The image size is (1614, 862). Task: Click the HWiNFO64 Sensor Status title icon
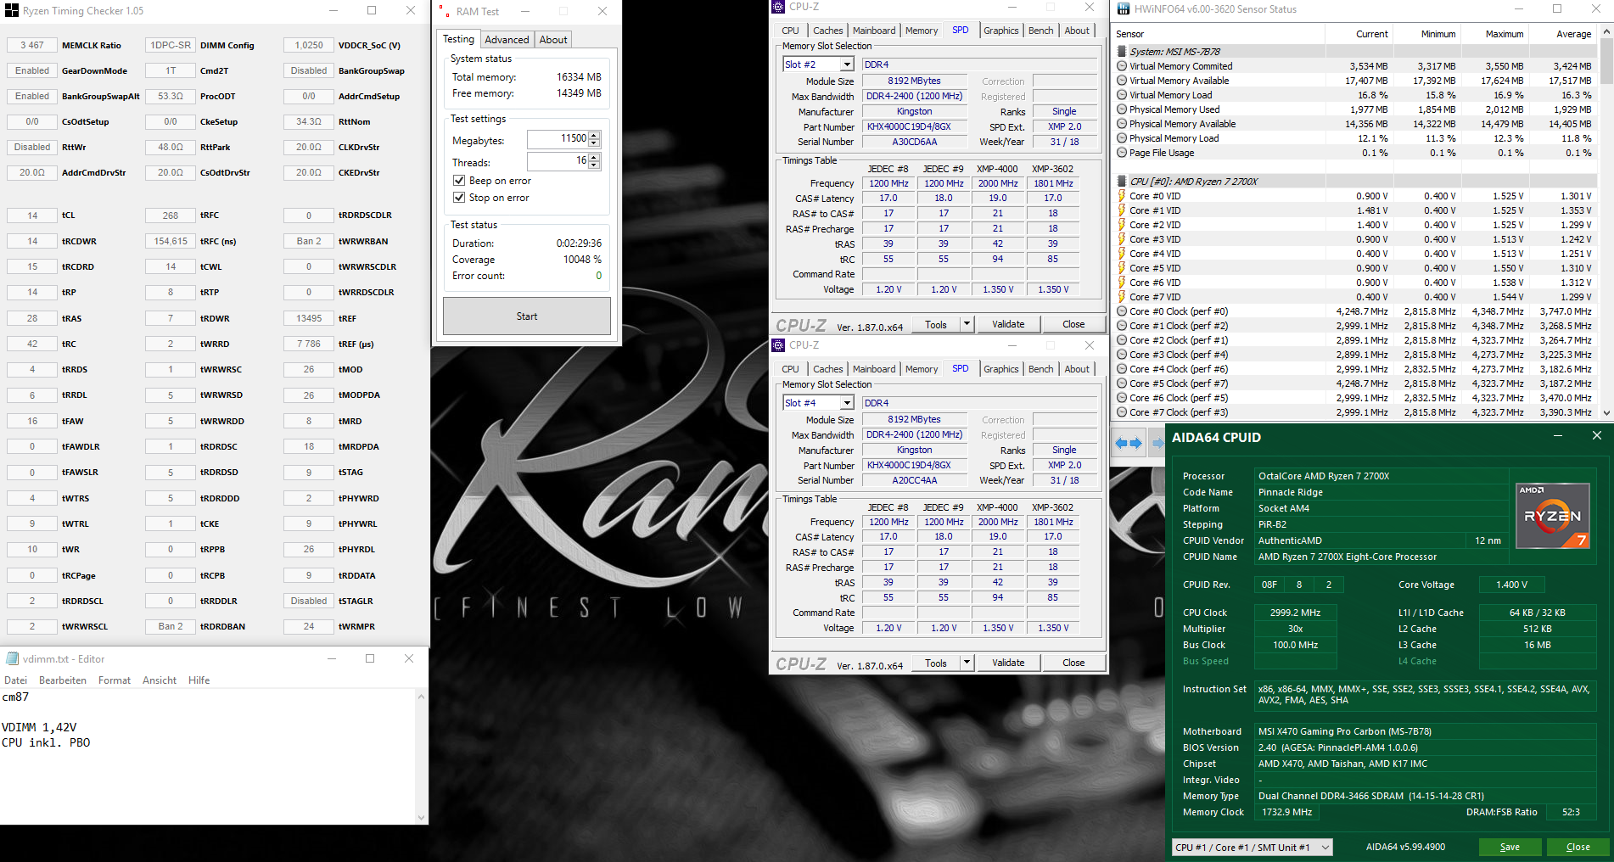click(x=1124, y=9)
